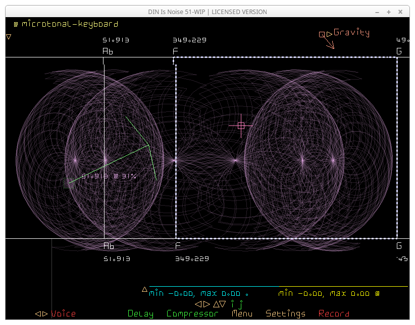Click the microtonal-keyboard instrument label
Viewport: 415px width, 325px height.
70,24
